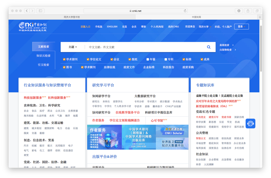Open Safari downloads icon
This screenshot has width=271, height=178.
coord(239,11)
